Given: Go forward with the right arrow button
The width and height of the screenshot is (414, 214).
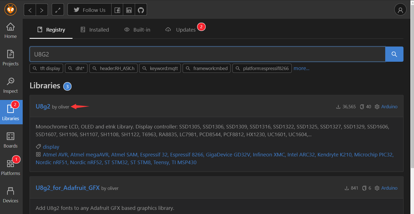Looking at the screenshot, I should [x=42, y=10].
